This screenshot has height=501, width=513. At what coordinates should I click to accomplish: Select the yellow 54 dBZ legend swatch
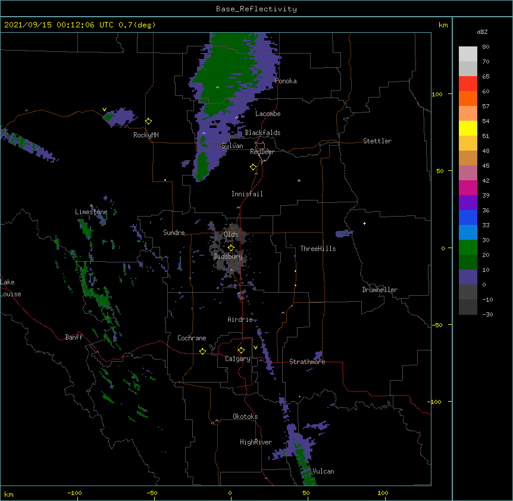(x=468, y=128)
